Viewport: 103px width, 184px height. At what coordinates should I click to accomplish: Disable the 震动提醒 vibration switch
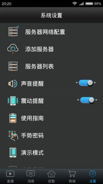coord(87,100)
